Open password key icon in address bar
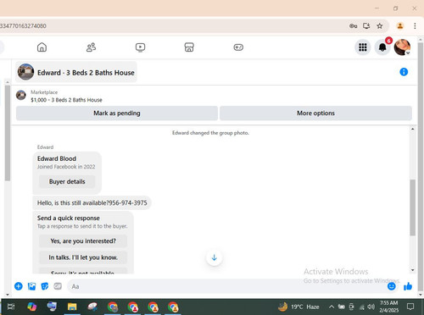Image resolution: width=424 pixels, height=315 pixels. pyautogui.click(x=353, y=26)
